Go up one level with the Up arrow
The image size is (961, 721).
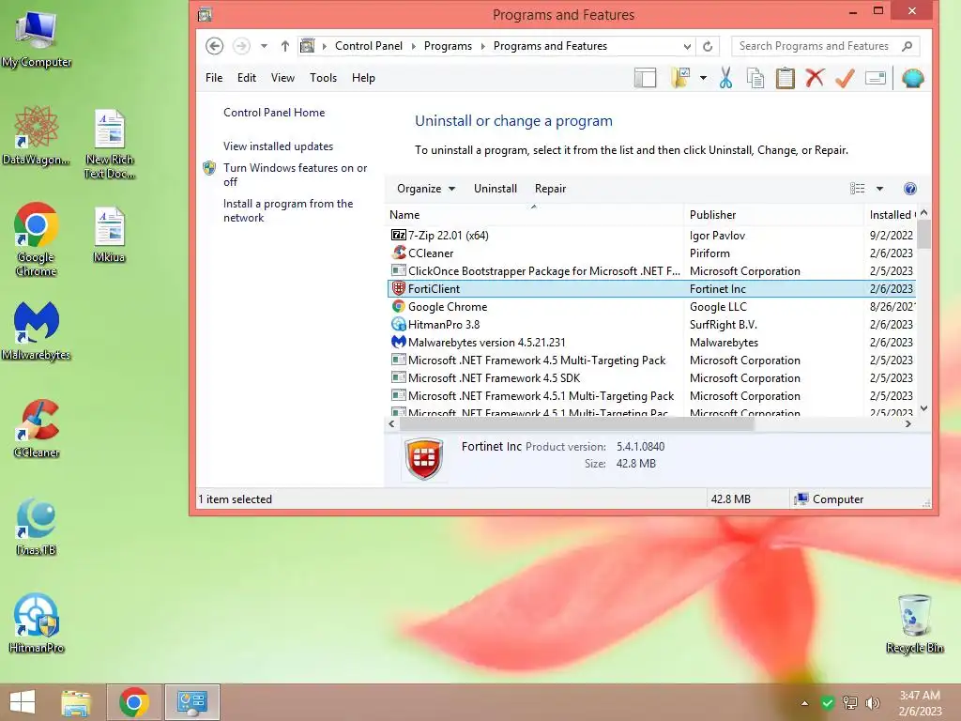click(x=285, y=46)
